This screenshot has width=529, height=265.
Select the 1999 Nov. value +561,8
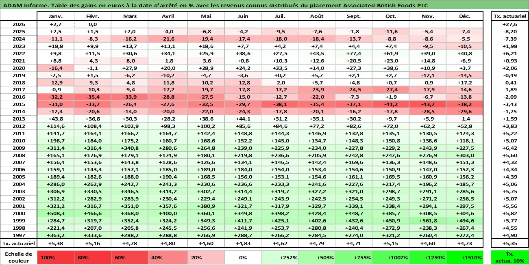tap(427, 221)
